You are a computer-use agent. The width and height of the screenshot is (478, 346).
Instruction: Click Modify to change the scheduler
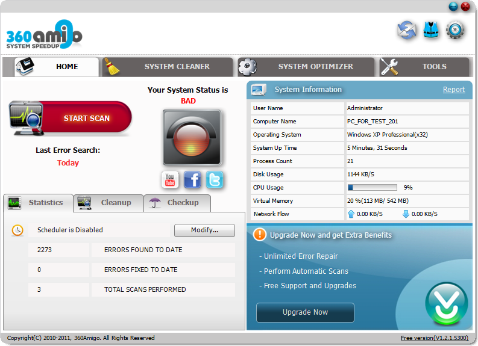[204, 230]
